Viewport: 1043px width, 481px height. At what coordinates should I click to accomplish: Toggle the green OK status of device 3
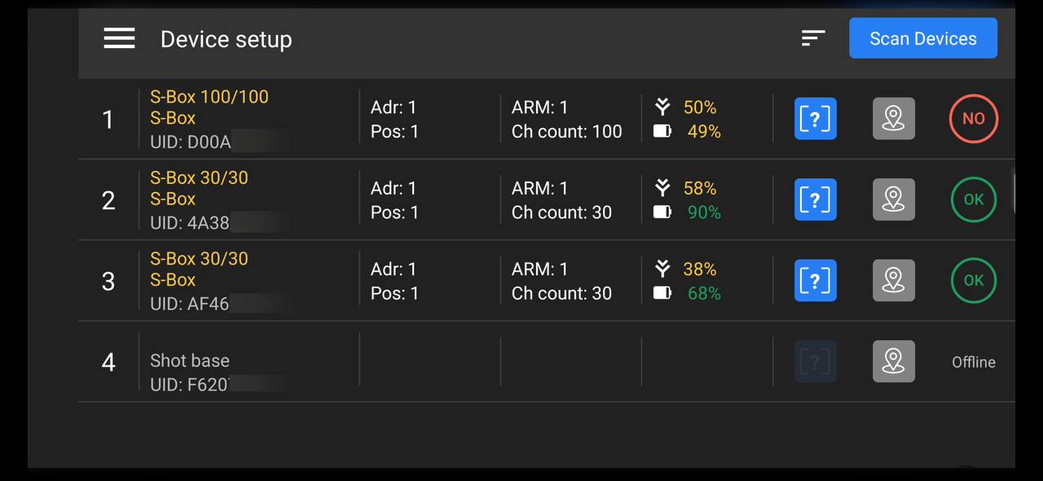pyautogui.click(x=973, y=281)
